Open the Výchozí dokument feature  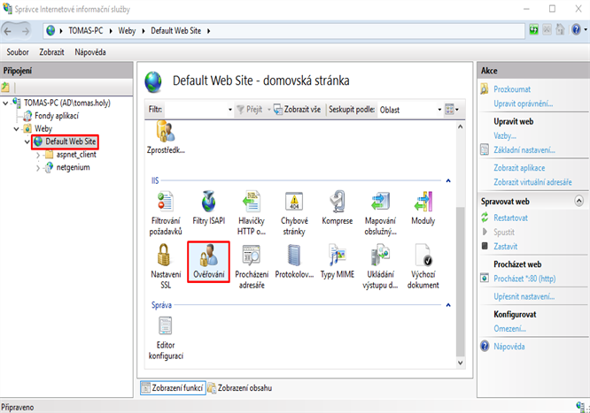click(x=423, y=266)
